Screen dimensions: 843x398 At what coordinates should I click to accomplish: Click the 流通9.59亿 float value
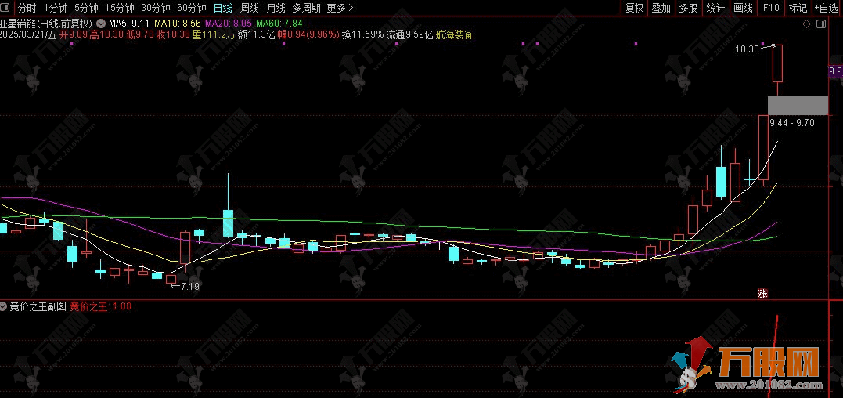[409, 34]
